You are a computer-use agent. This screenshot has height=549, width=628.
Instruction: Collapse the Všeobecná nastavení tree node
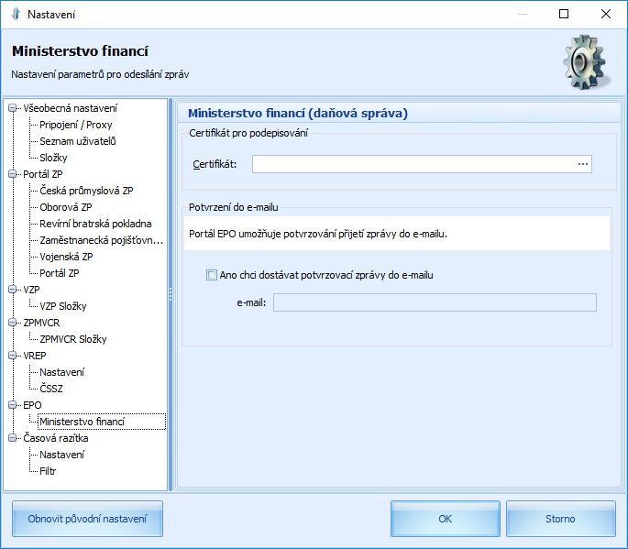13,108
